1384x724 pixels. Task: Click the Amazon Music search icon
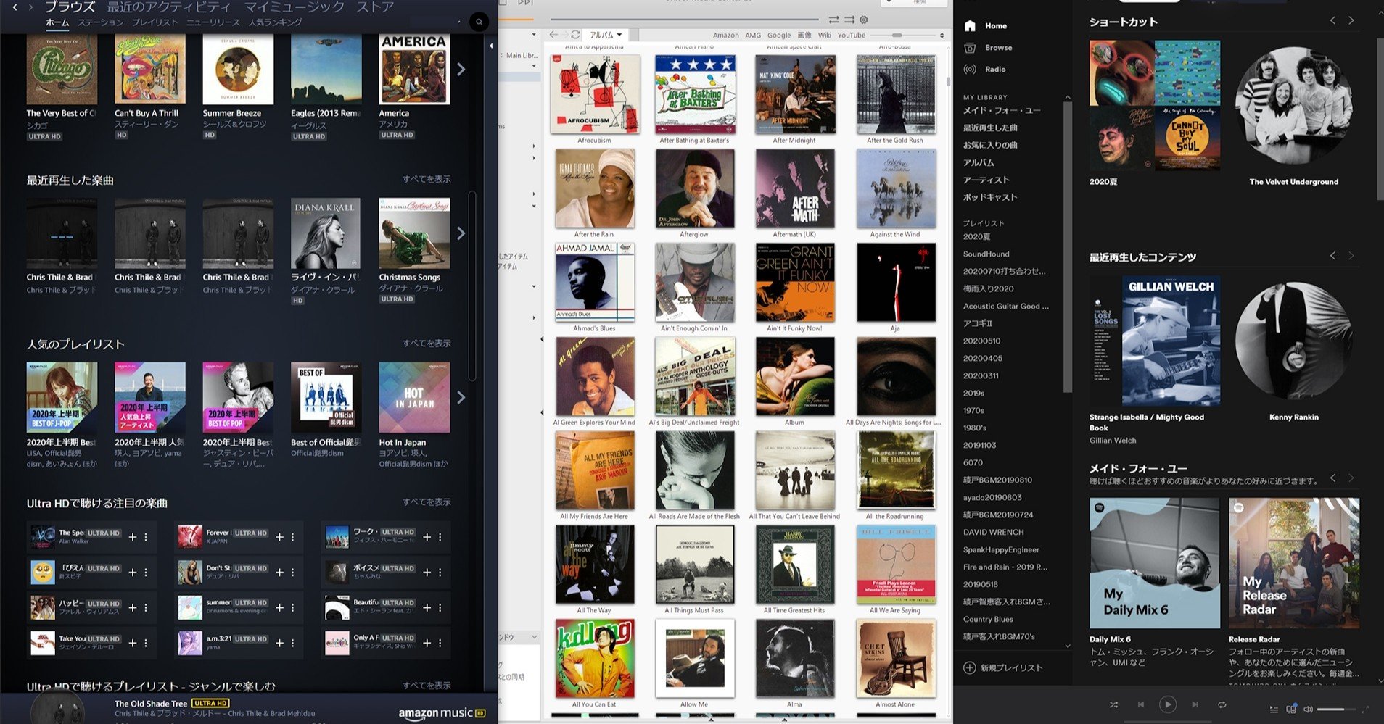(479, 22)
